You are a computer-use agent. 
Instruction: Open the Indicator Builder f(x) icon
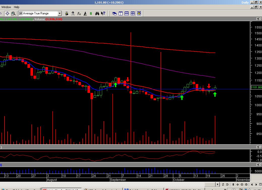79,13
